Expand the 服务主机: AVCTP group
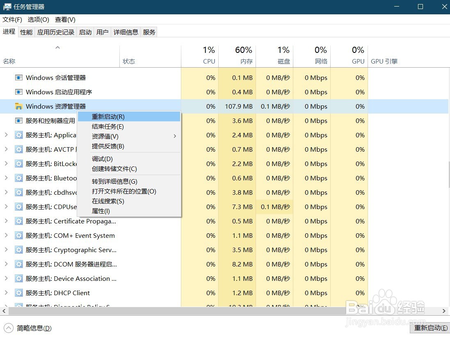 coord(6,149)
